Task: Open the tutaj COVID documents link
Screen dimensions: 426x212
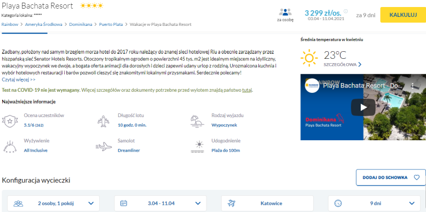Action: pyautogui.click(x=247, y=90)
